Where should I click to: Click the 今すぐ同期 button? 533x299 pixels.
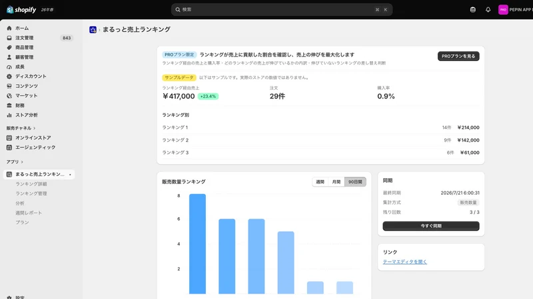(431, 226)
